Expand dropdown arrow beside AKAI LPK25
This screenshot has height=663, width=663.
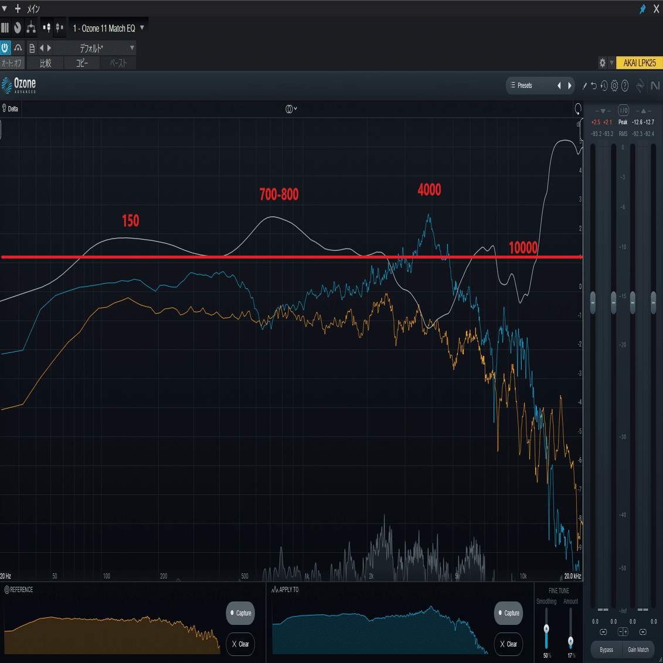click(611, 63)
